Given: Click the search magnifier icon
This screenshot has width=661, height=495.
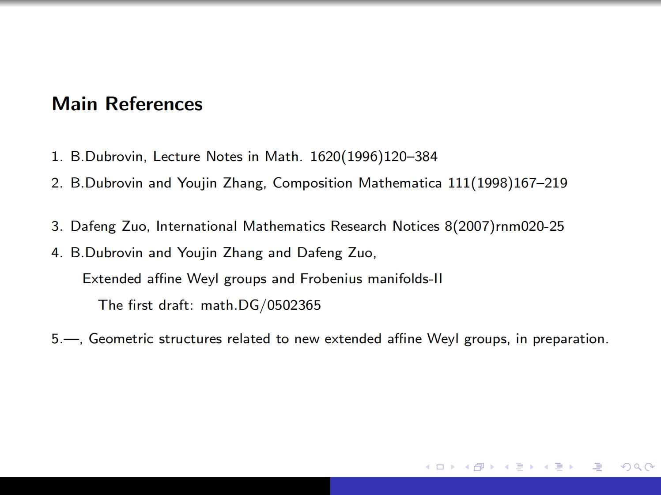Looking at the screenshot, I should [638, 467].
